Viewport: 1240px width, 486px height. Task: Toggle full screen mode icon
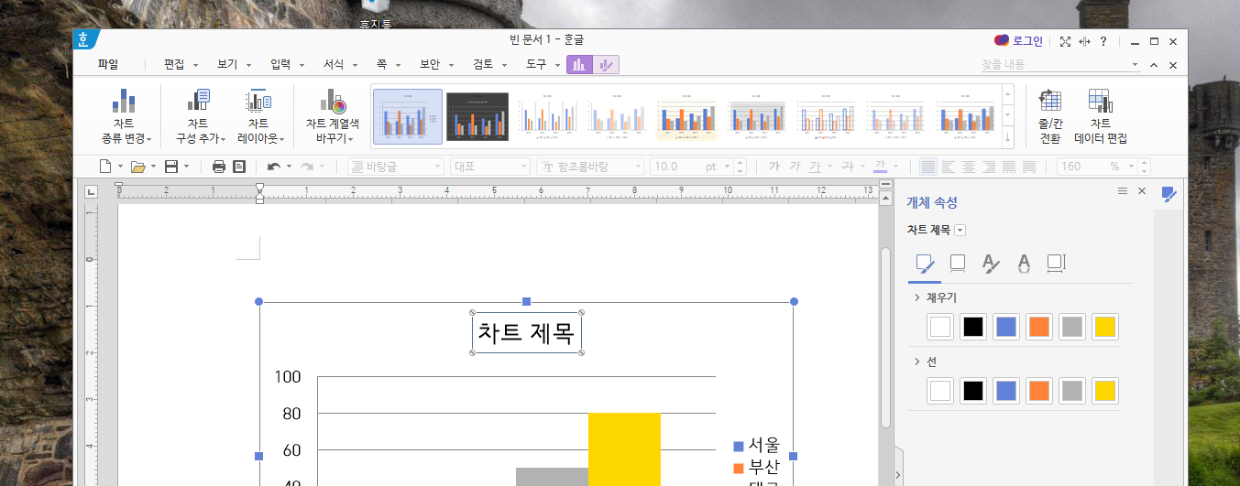pyautogui.click(x=1065, y=41)
